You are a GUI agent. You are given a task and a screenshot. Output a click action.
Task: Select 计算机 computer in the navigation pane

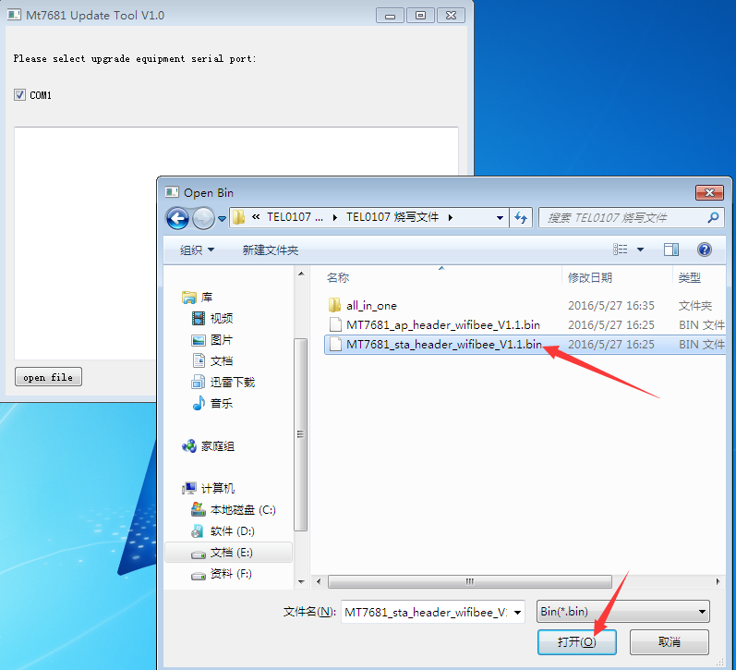click(208, 489)
